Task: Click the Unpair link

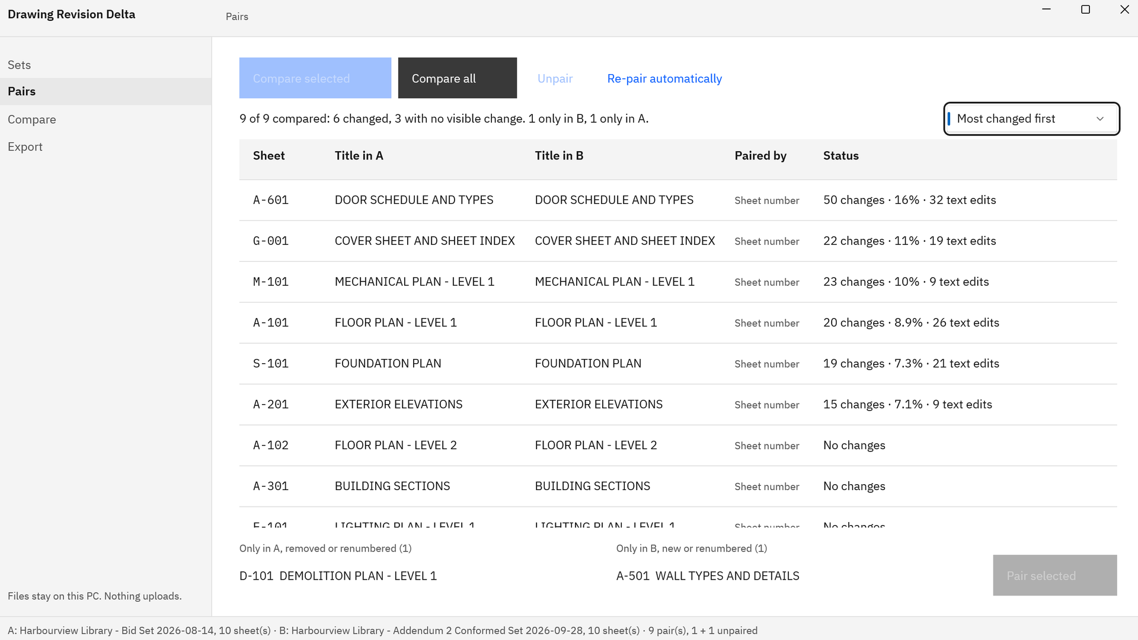Action: coord(555,78)
